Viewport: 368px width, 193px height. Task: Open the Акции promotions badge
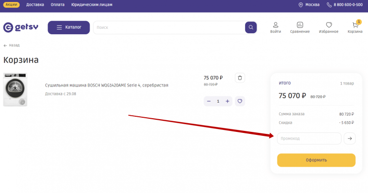[x=11, y=5]
